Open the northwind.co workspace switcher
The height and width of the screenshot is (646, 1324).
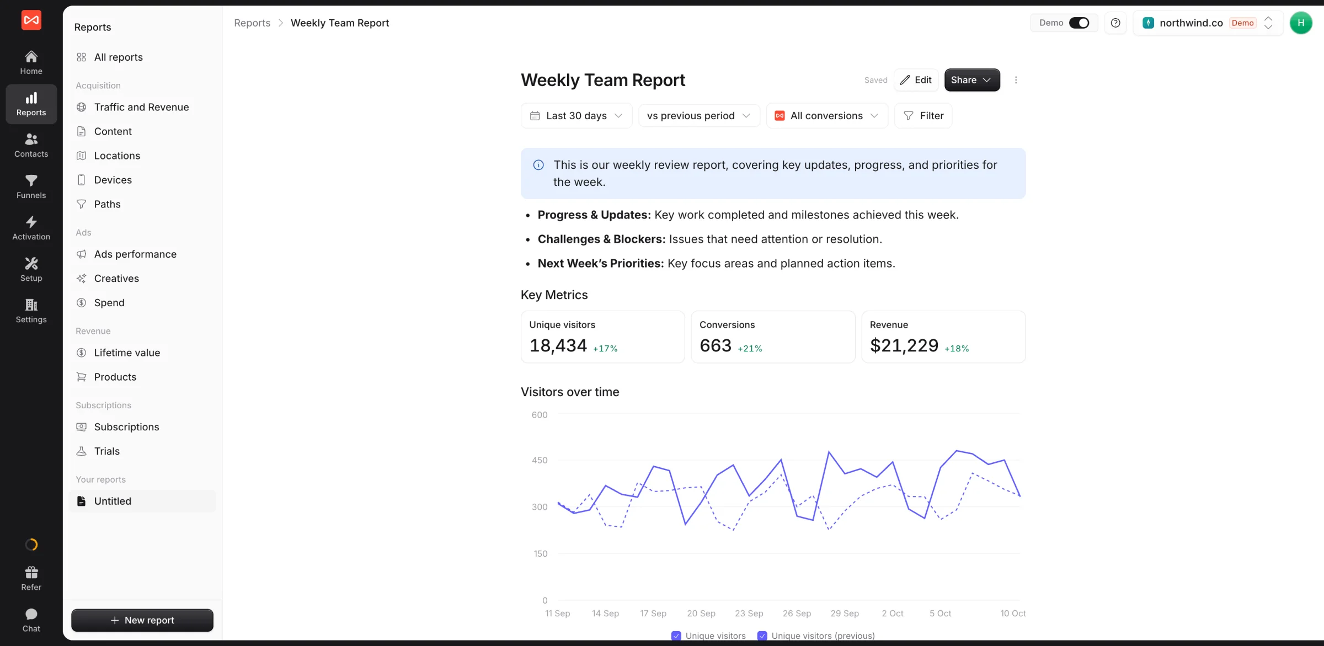(1208, 23)
